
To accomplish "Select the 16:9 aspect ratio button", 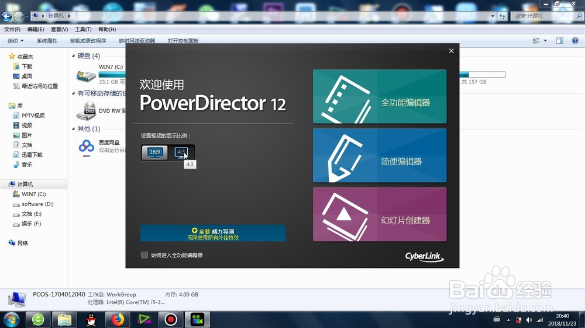I will pos(155,152).
